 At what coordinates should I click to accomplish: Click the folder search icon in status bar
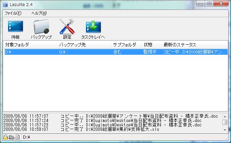pyautogui.click(x=6, y=137)
